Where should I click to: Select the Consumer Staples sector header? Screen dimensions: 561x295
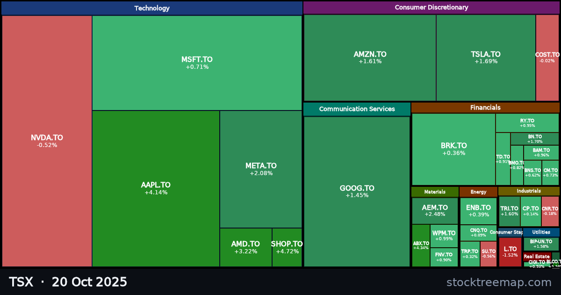[510, 232]
